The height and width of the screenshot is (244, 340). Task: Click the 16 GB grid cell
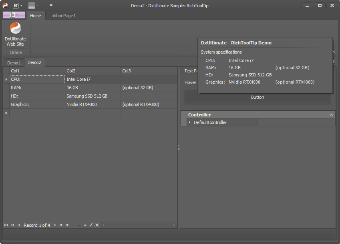click(x=93, y=88)
